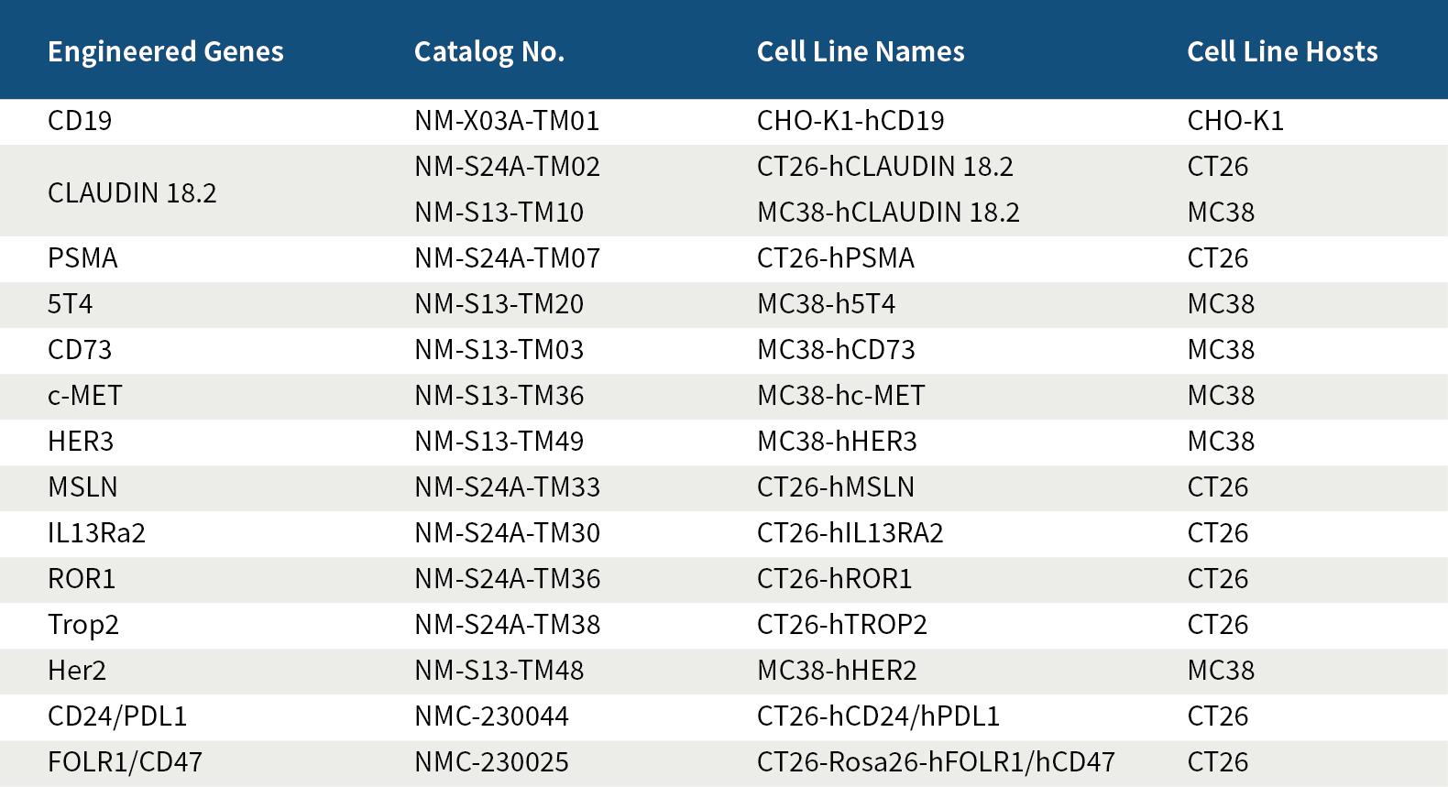This screenshot has height=787, width=1448.
Task: Select catalog number NMC-230044
Action: click(x=491, y=716)
